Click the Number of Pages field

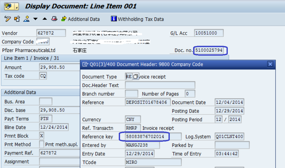(x=190, y=93)
